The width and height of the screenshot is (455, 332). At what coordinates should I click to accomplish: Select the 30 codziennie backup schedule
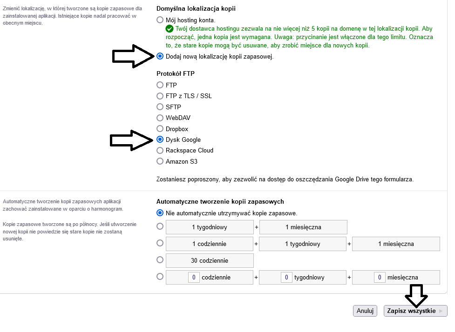pyautogui.click(x=160, y=259)
